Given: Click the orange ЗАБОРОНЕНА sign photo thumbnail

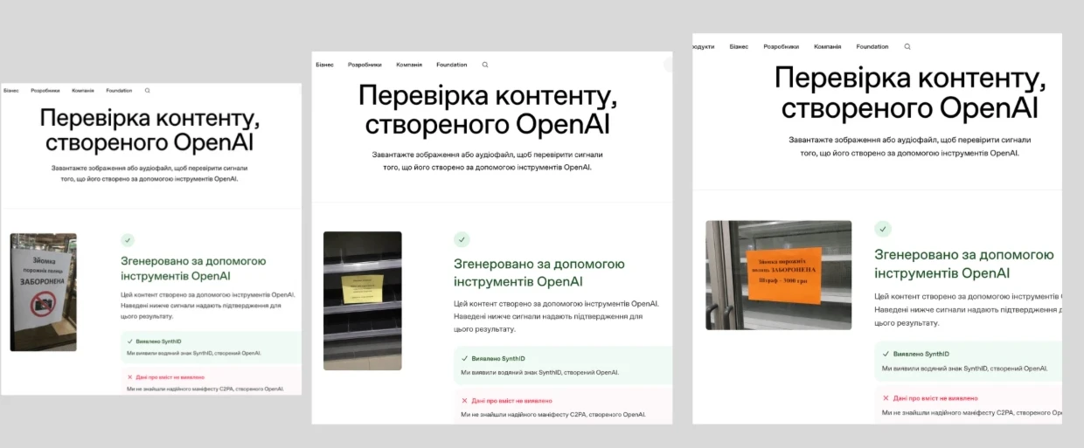Looking at the screenshot, I should pos(778,275).
